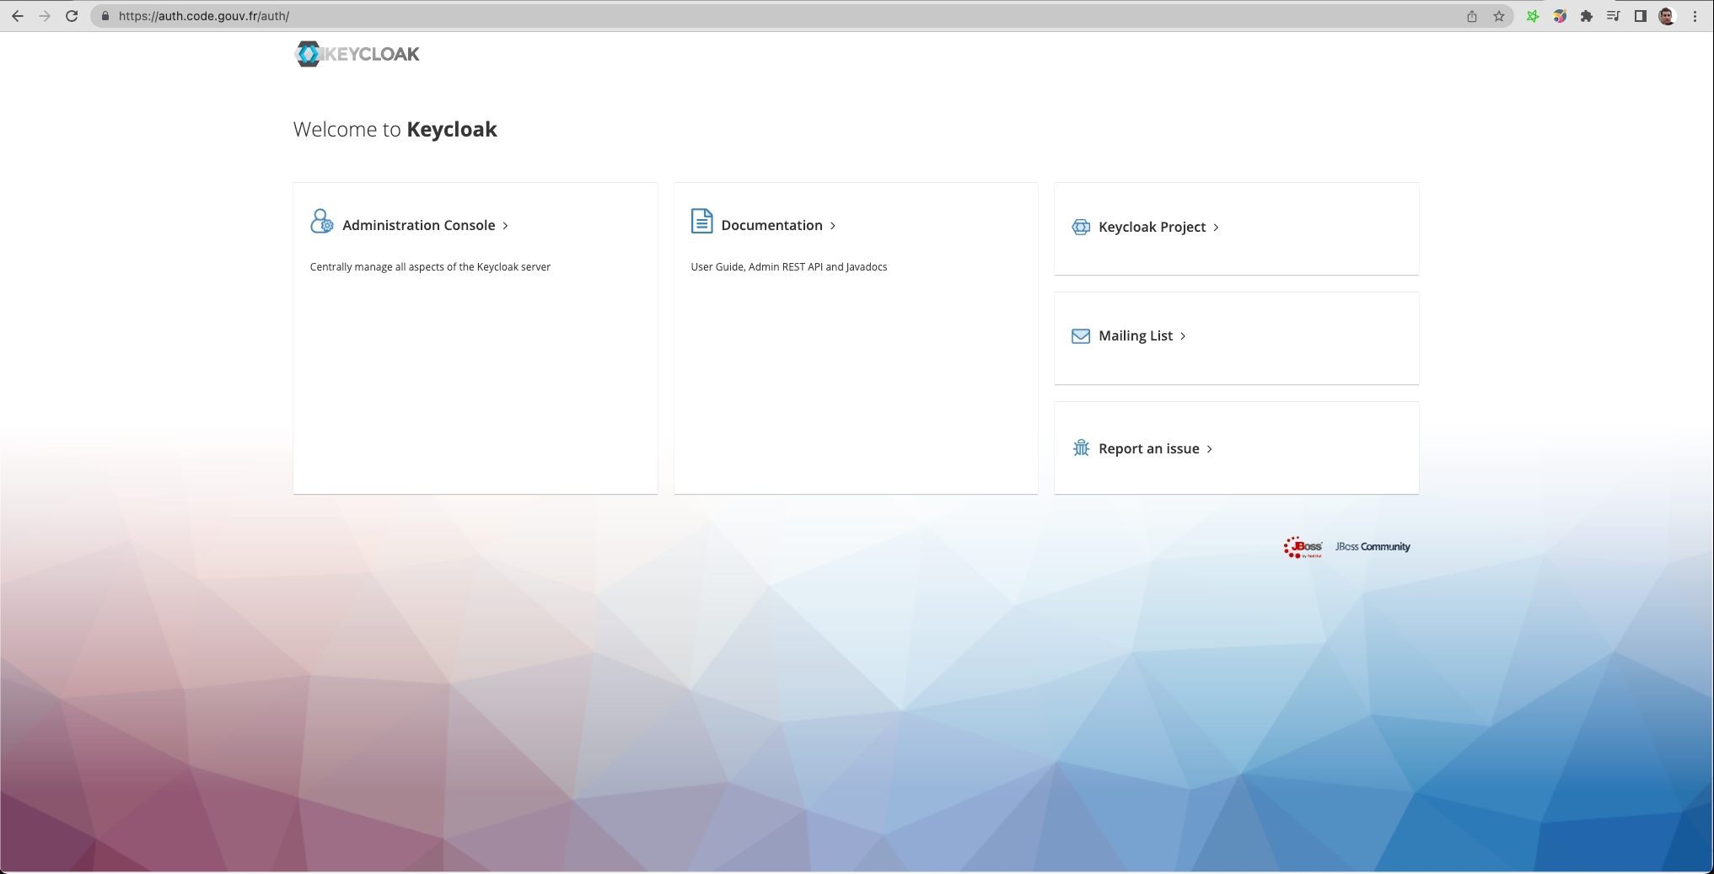Toggle the browser side panel

(1641, 16)
